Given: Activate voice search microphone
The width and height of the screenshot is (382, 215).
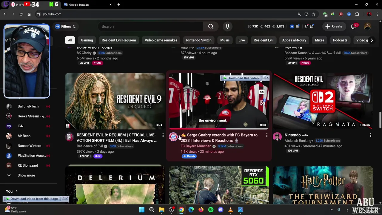Looking at the screenshot, I should [x=227, y=26].
